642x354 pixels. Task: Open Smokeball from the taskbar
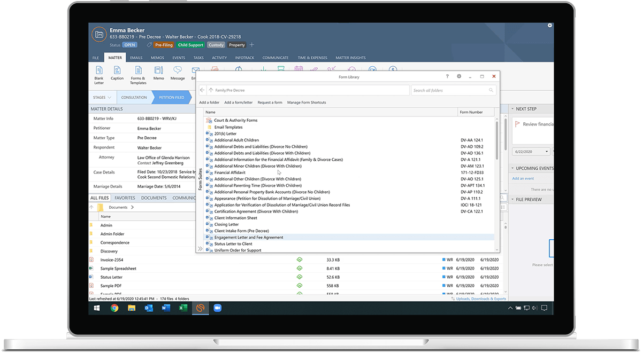[x=200, y=308]
